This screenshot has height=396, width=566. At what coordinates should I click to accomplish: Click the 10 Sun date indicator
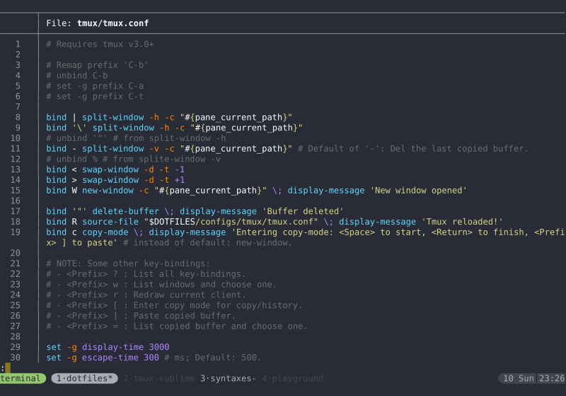(519, 378)
